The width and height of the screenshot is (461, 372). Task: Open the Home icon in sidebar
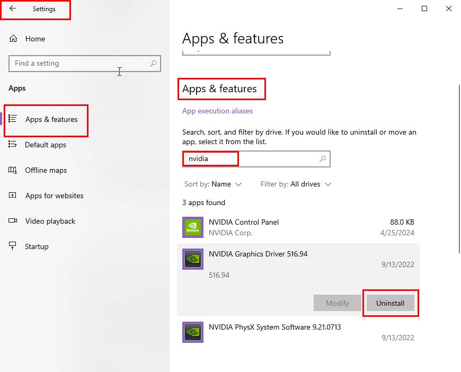pyautogui.click(x=13, y=39)
